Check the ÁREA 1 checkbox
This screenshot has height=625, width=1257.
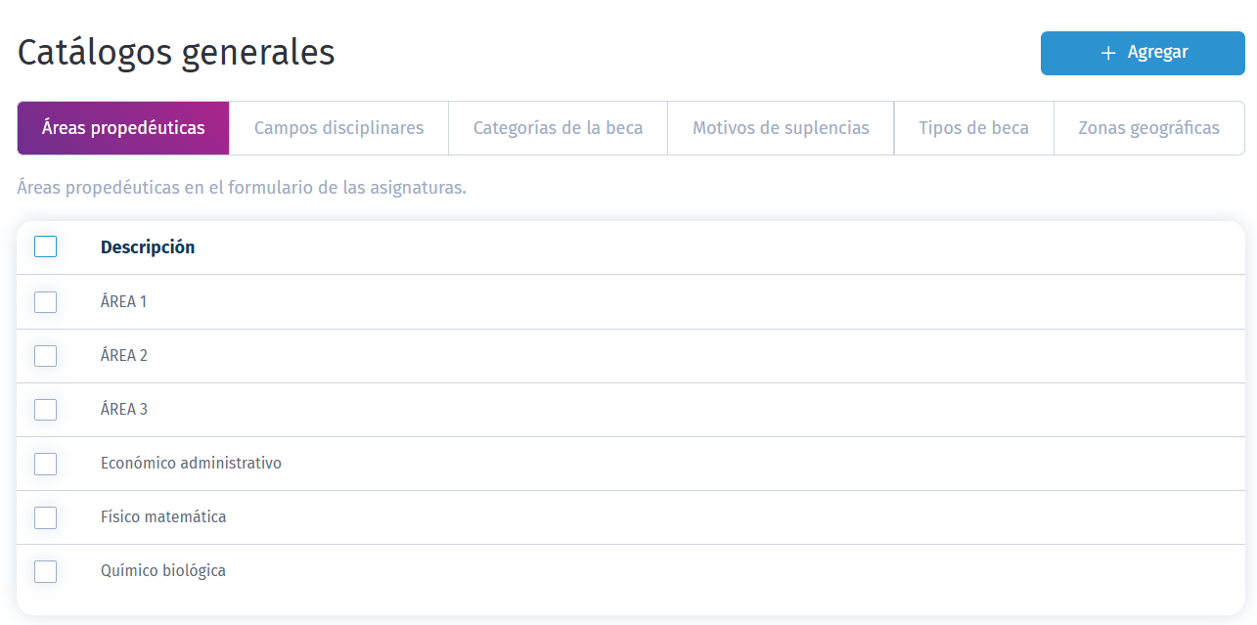tap(45, 301)
